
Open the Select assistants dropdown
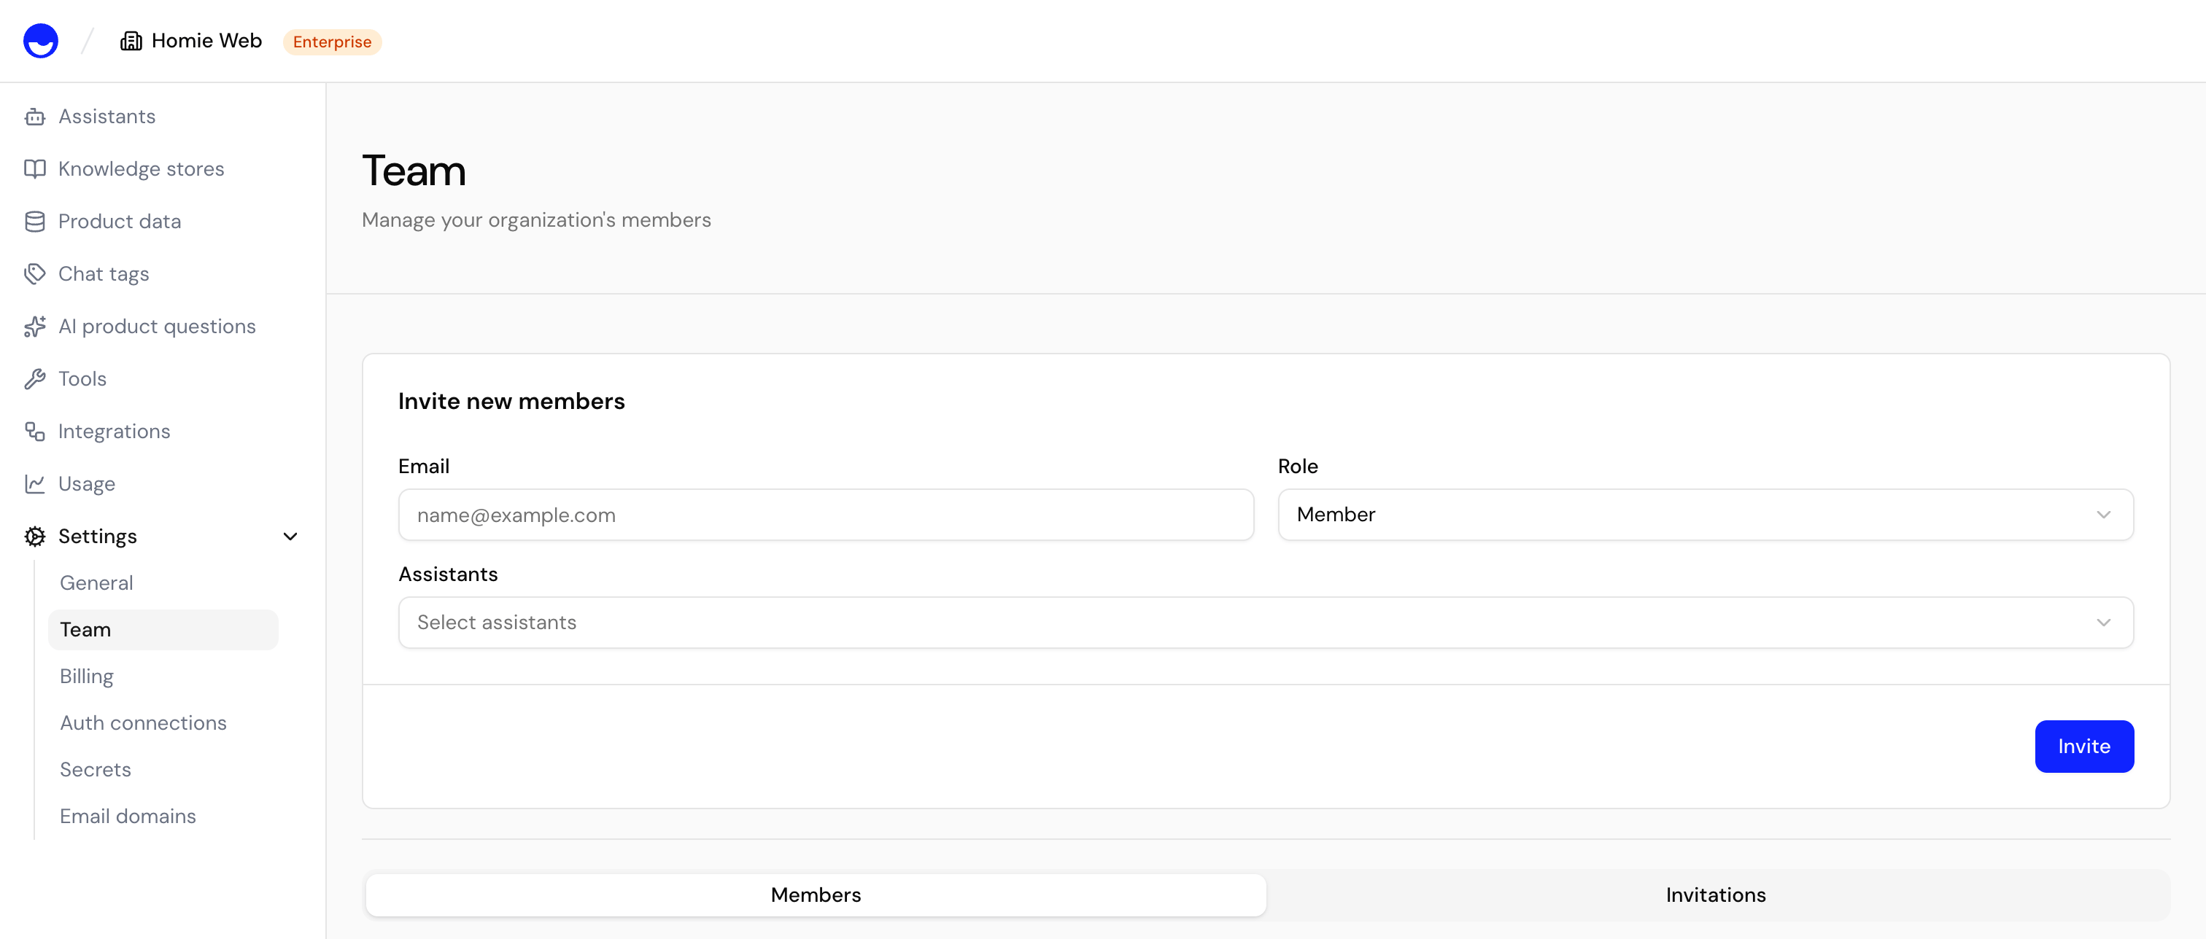[x=1266, y=623]
